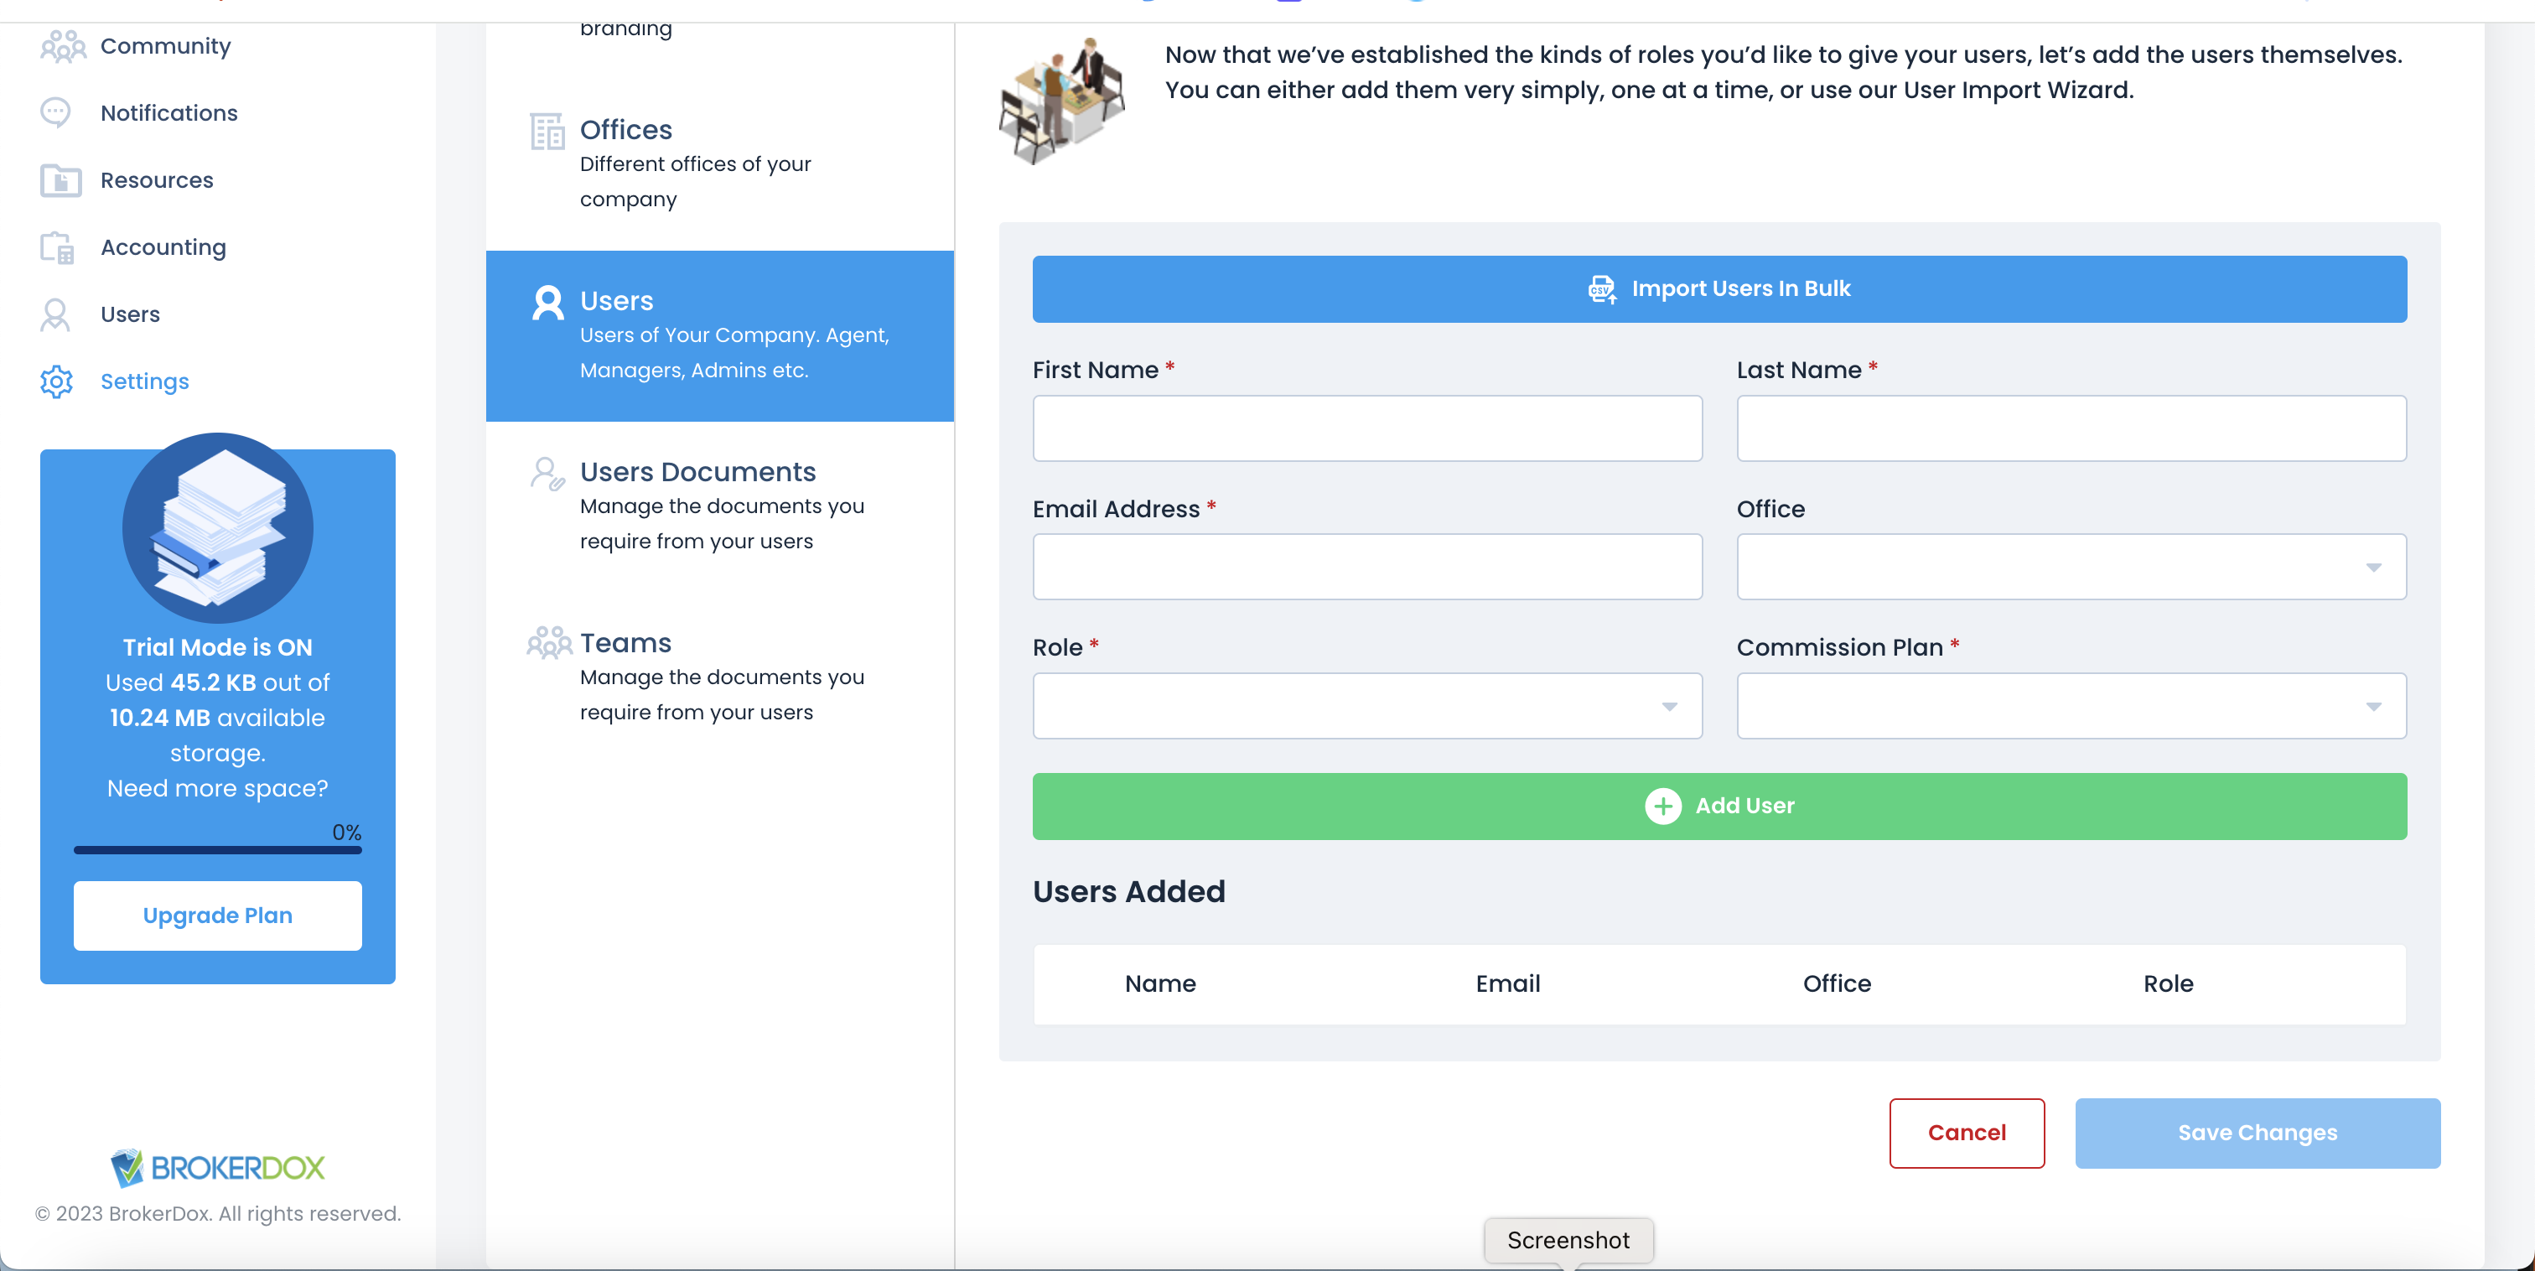Navigate to the Accounting section
Image resolution: width=2535 pixels, height=1271 pixels.
click(163, 247)
